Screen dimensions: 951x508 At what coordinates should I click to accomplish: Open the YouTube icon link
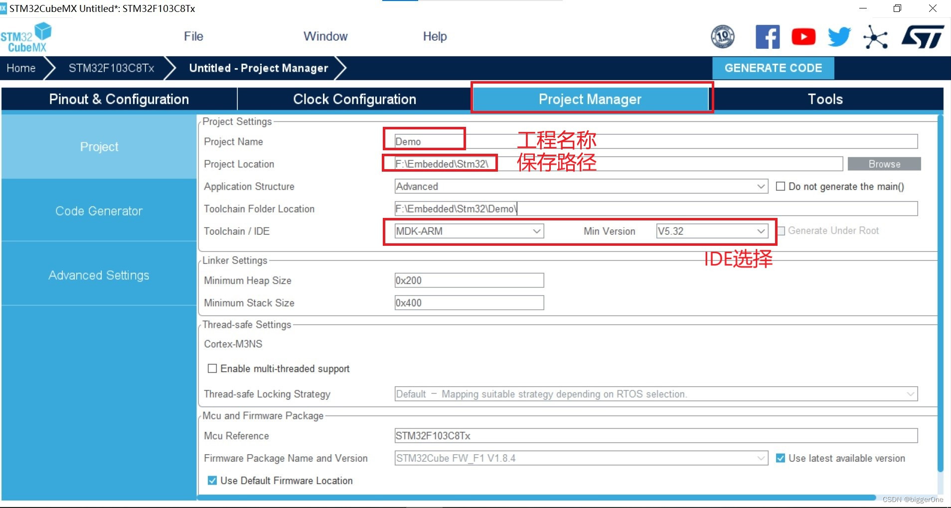[803, 37]
